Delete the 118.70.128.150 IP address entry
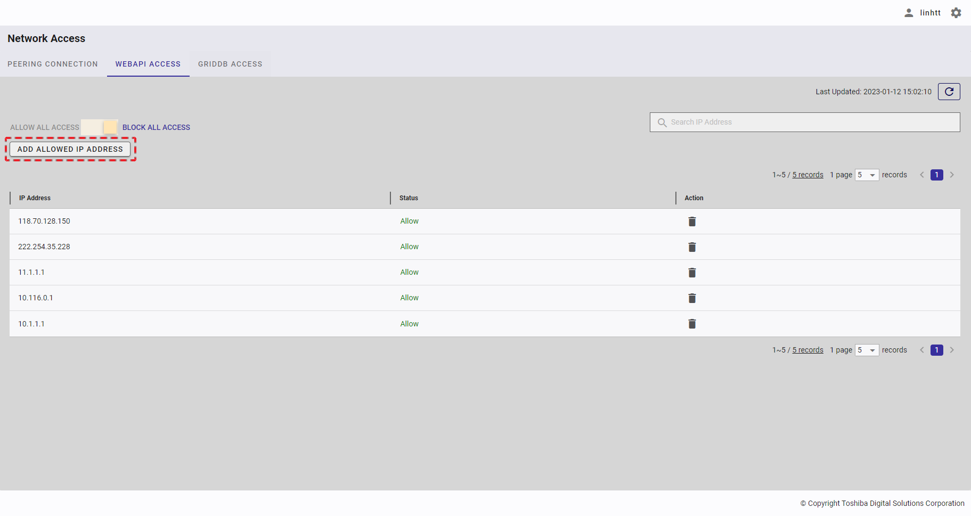This screenshot has width=971, height=516. point(692,222)
